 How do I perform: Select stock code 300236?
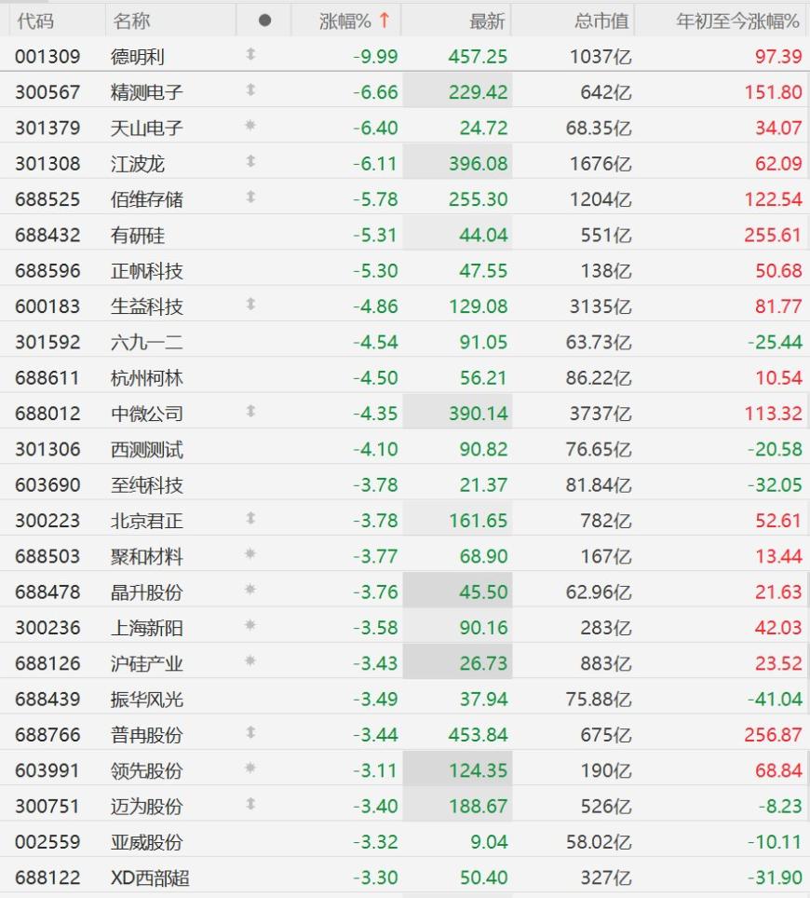point(47,628)
